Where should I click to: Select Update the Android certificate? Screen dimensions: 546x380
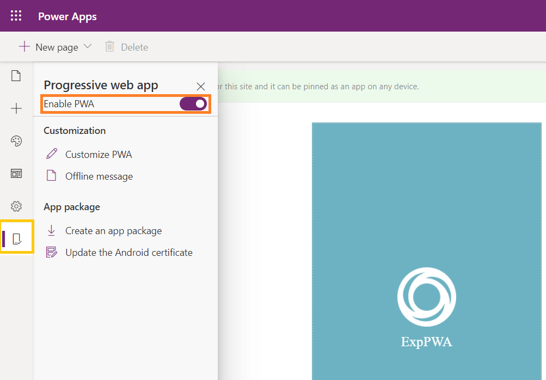pyautogui.click(x=129, y=253)
